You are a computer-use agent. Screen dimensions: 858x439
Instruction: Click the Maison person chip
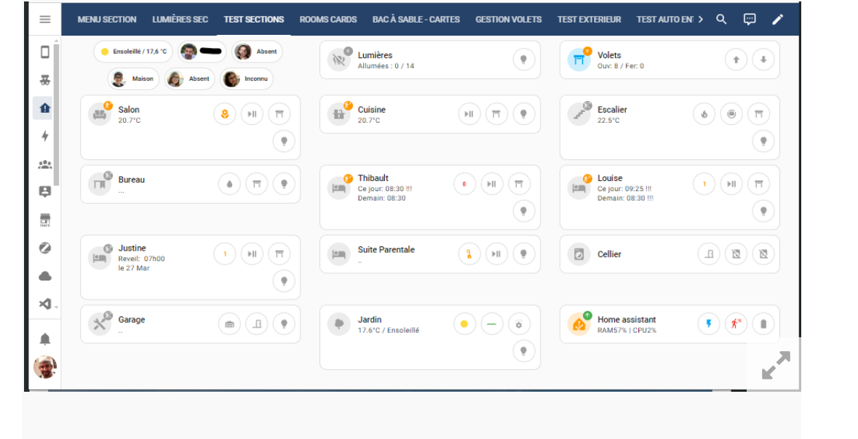coord(133,78)
